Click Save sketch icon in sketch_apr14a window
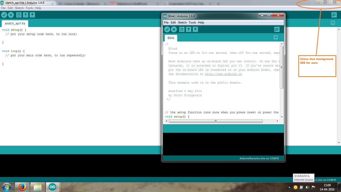The image size is (341, 192). click(x=32, y=15)
